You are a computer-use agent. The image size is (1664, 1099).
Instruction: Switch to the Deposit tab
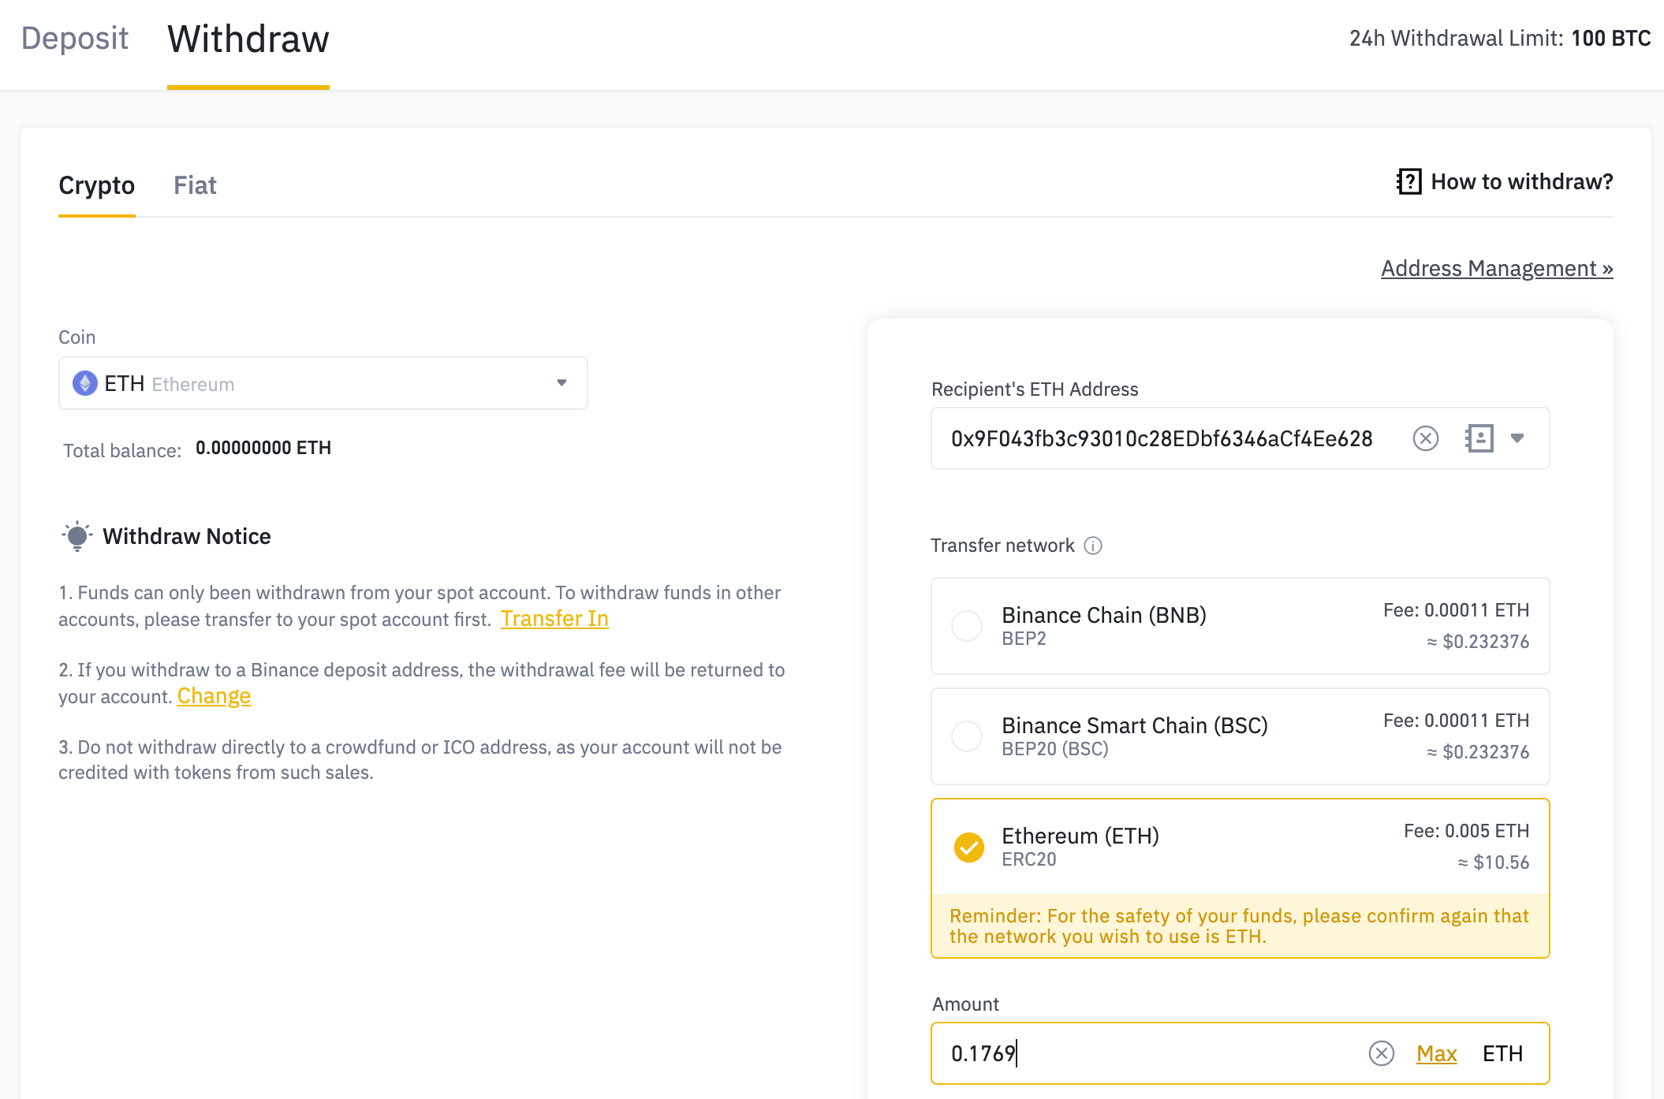[x=74, y=39]
